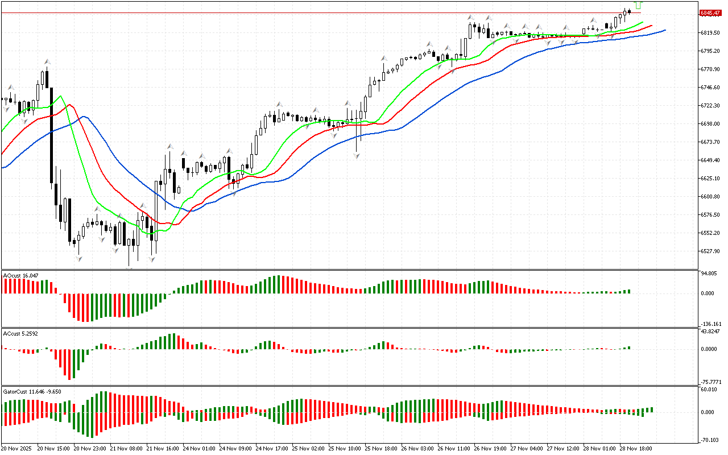Select the up fractal arrow above the 20 Nov peak candle
This screenshot has width=728, height=455.
click(x=47, y=61)
